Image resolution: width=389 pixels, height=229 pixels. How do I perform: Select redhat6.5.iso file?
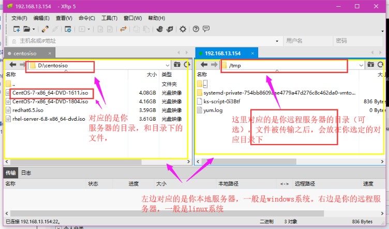click(28, 110)
